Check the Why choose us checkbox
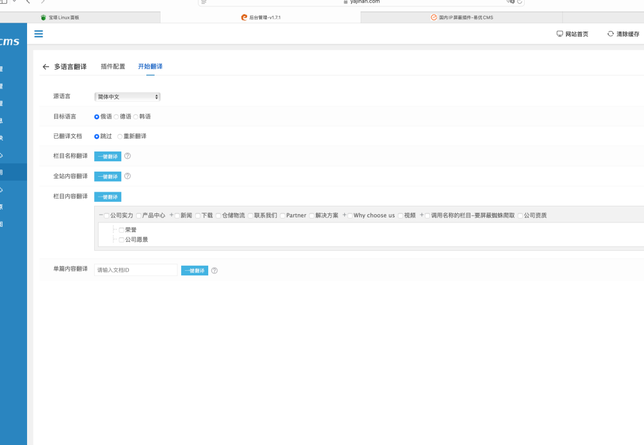 point(350,215)
